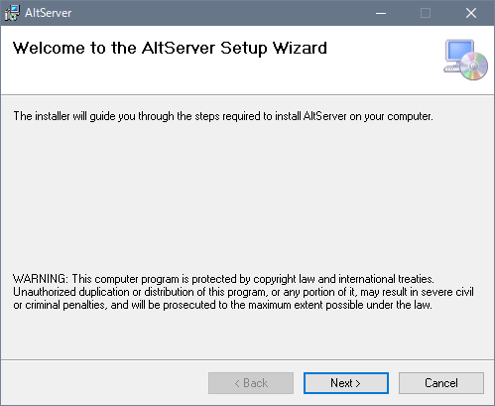Click the grayed-out maximize button

pyautogui.click(x=426, y=13)
